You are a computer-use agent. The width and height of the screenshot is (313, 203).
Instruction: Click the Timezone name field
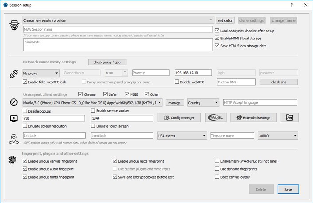232,135
